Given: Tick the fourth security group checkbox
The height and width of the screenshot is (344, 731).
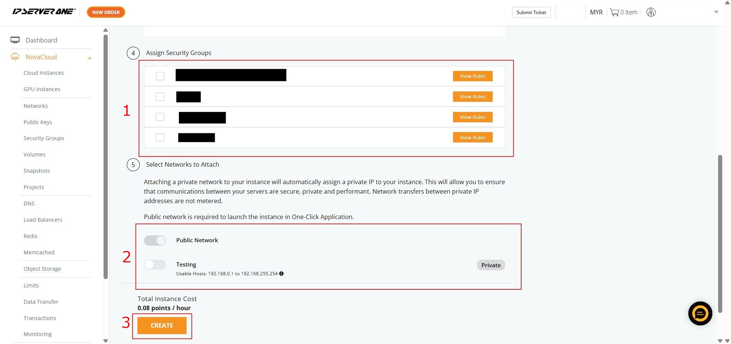Looking at the screenshot, I should tap(160, 137).
